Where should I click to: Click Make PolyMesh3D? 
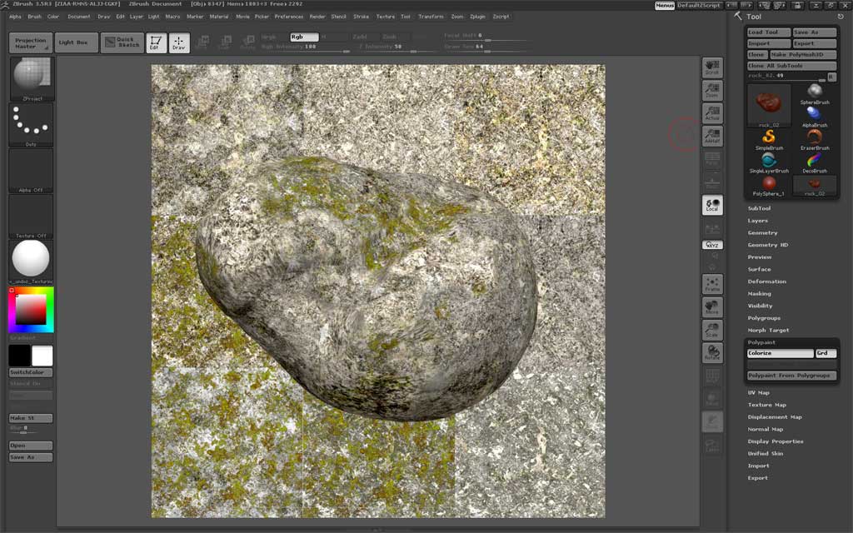point(803,55)
